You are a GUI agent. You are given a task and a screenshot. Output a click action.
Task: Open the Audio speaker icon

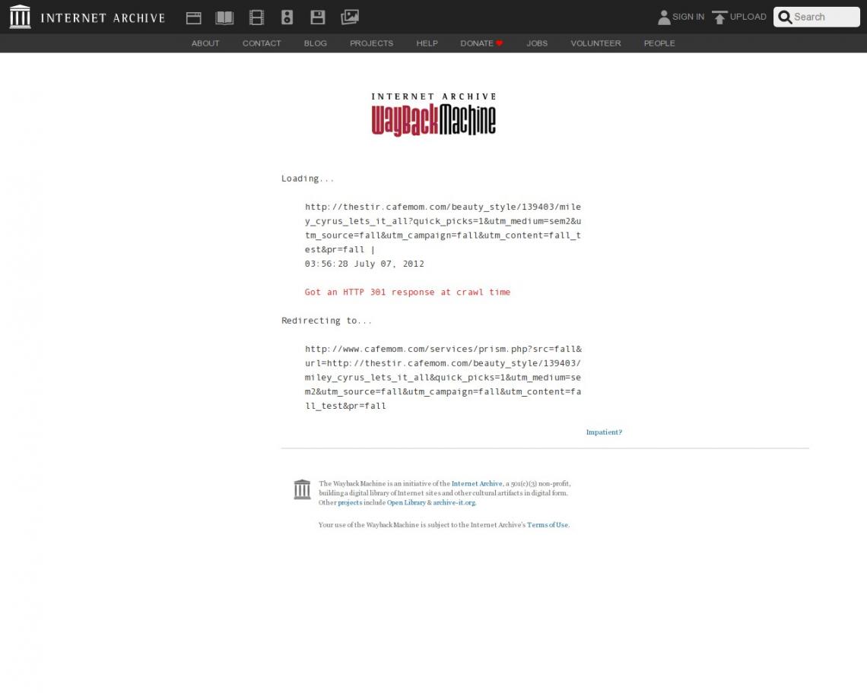pos(287,17)
